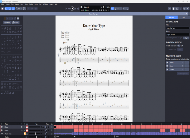Enable the loop playback icon
Viewport: 190px width, 138px height.
tap(112, 9)
